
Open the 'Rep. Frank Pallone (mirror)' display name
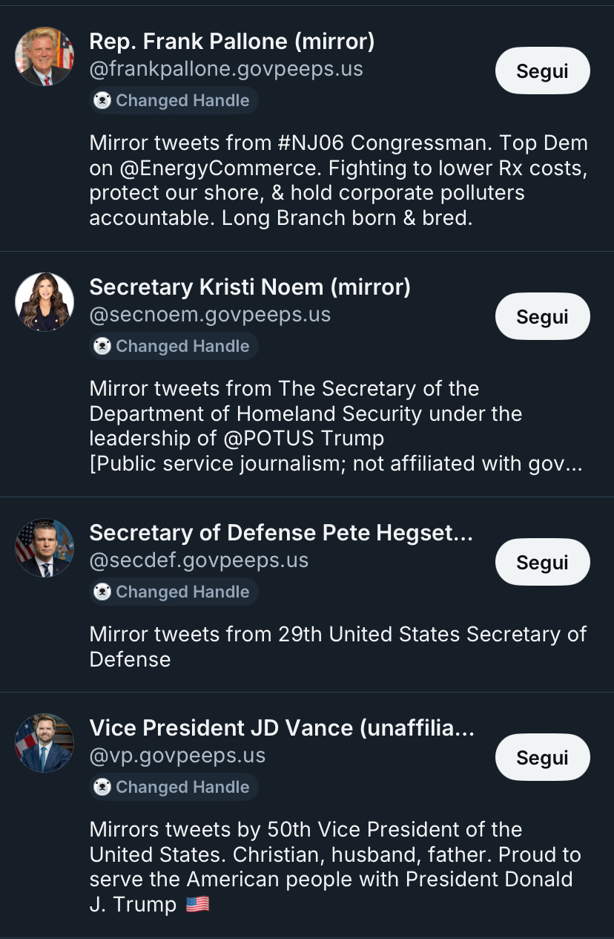[231, 42]
